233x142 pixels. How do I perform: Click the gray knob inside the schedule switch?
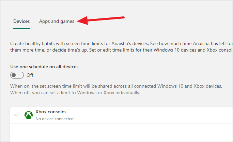(14, 75)
